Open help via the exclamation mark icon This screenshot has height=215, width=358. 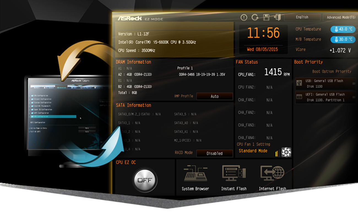pyautogui.click(x=243, y=17)
